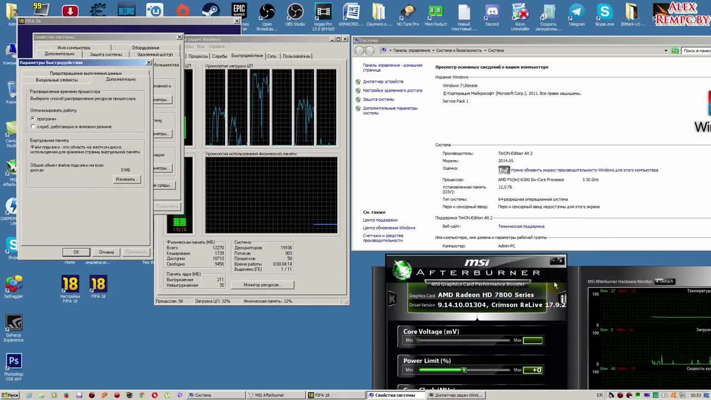Open the Mem Reduct desktop icon
The image size is (711, 400).
[435, 14]
